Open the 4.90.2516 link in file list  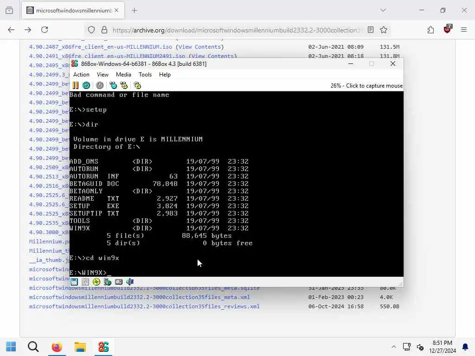(49, 186)
